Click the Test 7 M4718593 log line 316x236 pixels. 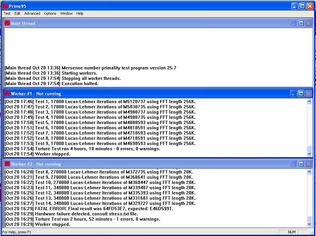pos(100,133)
